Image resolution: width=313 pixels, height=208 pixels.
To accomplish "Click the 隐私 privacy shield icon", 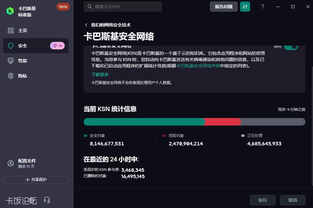I will (x=11, y=76).
